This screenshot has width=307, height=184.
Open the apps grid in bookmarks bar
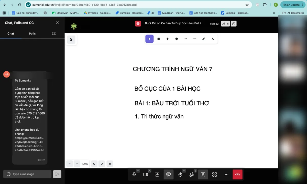point(4,13)
